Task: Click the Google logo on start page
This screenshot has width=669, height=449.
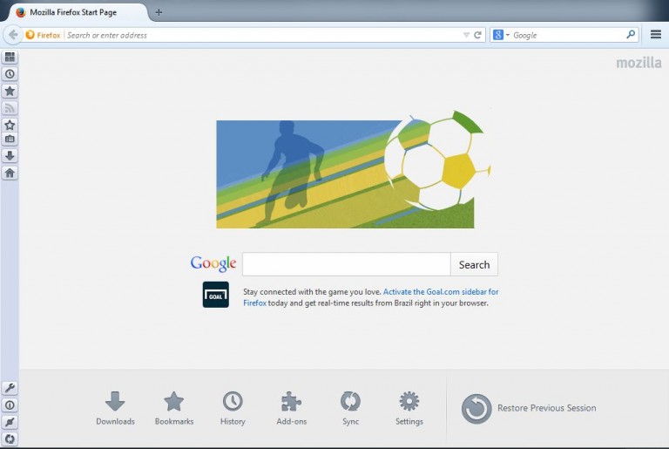Action: pos(213,263)
